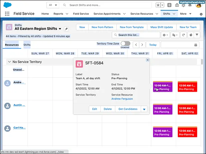The width and height of the screenshot is (206, 154).
Task: Close the SFT-0584 popup
Action: tap(148, 60)
